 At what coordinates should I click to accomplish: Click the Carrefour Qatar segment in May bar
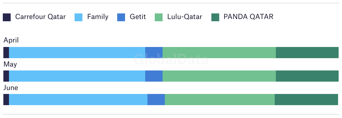point(6,76)
